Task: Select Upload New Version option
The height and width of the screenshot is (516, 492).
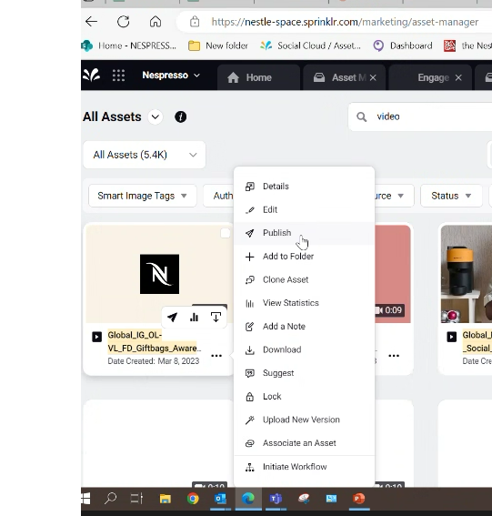Action: tap(305, 420)
